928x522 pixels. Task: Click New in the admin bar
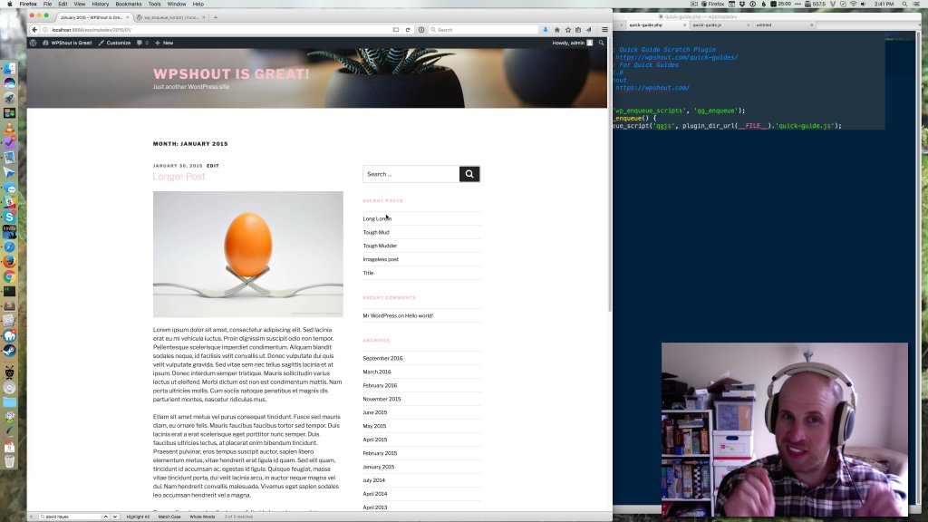(164, 43)
